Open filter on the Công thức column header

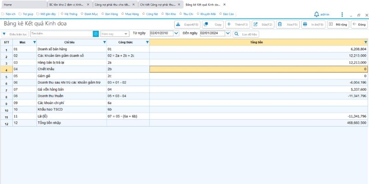147,42
